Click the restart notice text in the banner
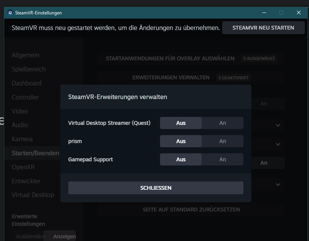 coord(116,28)
